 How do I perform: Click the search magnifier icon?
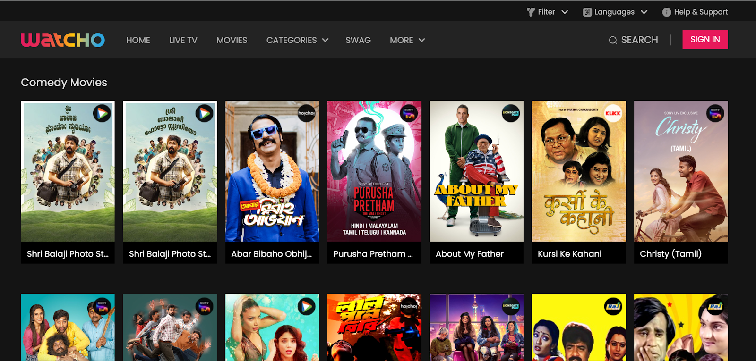613,40
